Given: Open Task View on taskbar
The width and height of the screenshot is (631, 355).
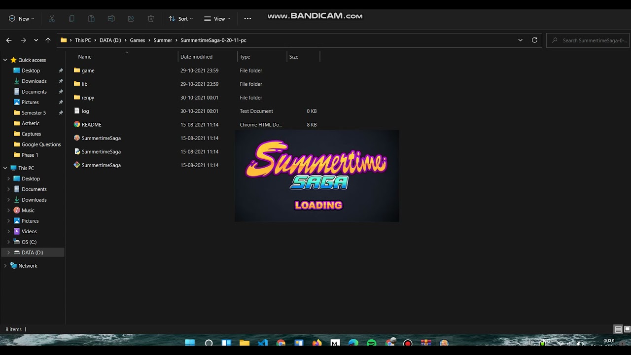Looking at the screenshot, I should click(x=226, y=343).
